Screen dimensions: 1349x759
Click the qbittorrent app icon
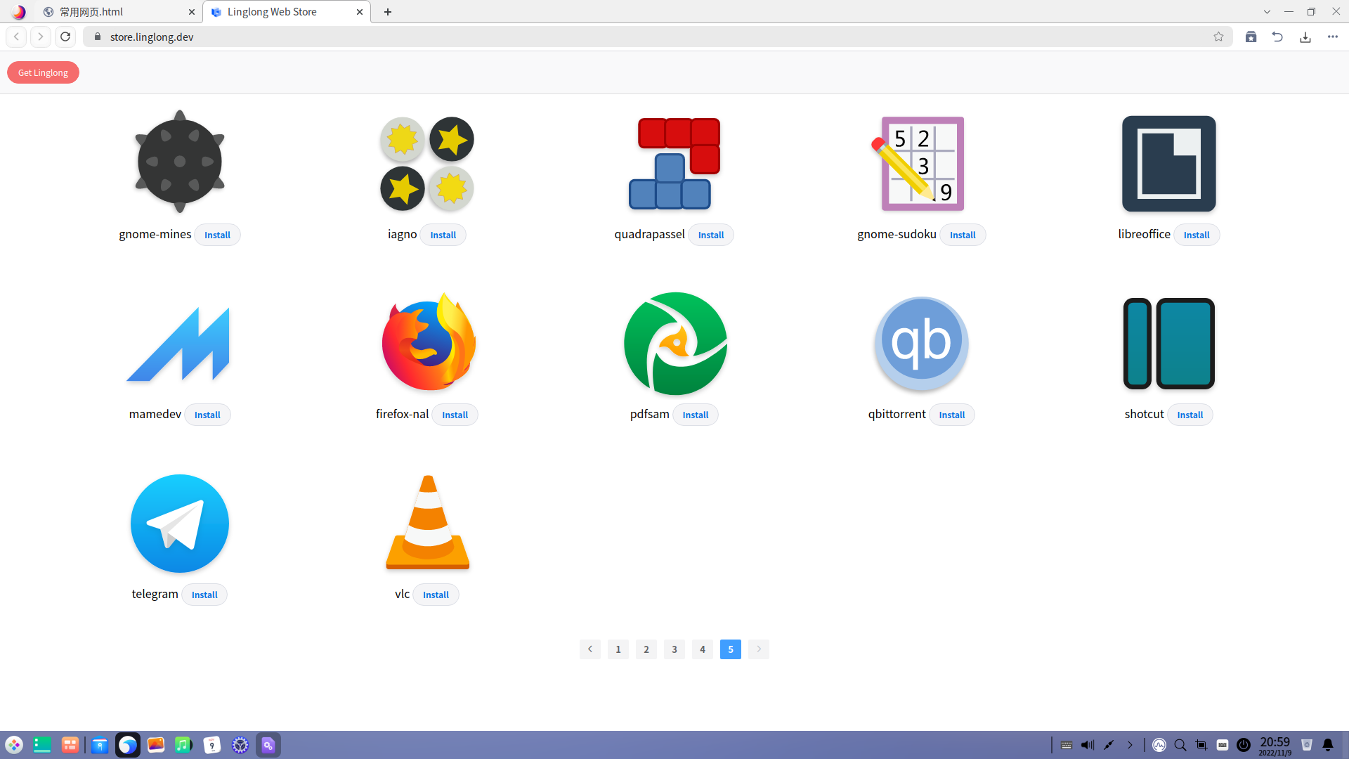(x=921, y=343)
